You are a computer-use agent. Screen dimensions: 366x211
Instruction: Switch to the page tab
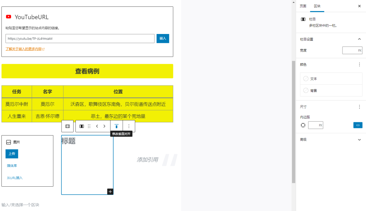[303, 6]
